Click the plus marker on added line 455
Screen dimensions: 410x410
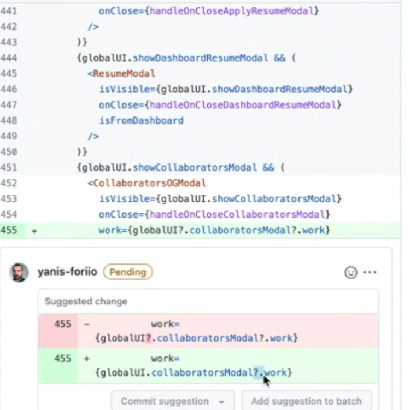coord(34,231)
